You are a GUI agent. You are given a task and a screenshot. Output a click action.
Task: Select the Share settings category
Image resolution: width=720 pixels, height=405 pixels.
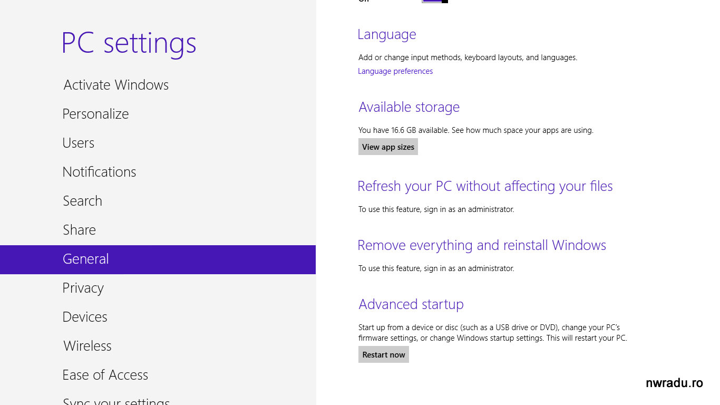pyautogui.click(x=79, y=230)
